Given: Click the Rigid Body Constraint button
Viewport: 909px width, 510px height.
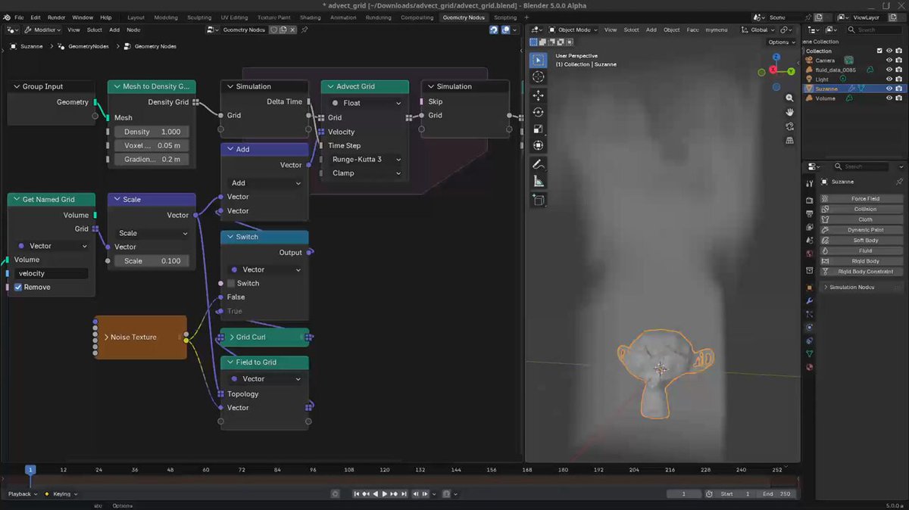Looking at the screenshot, I should [865, 272].
